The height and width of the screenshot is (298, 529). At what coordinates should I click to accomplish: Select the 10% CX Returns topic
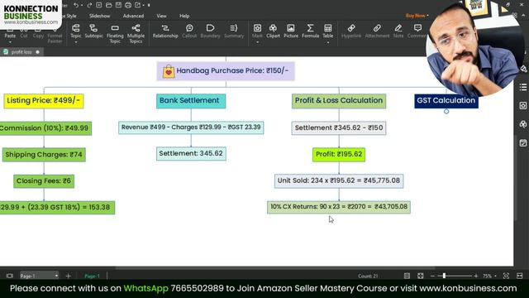[x=339, y=207]
